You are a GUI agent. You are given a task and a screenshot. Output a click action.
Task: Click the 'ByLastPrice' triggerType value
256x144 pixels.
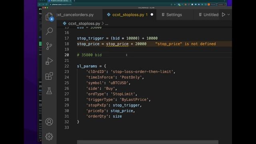point(134,100)
